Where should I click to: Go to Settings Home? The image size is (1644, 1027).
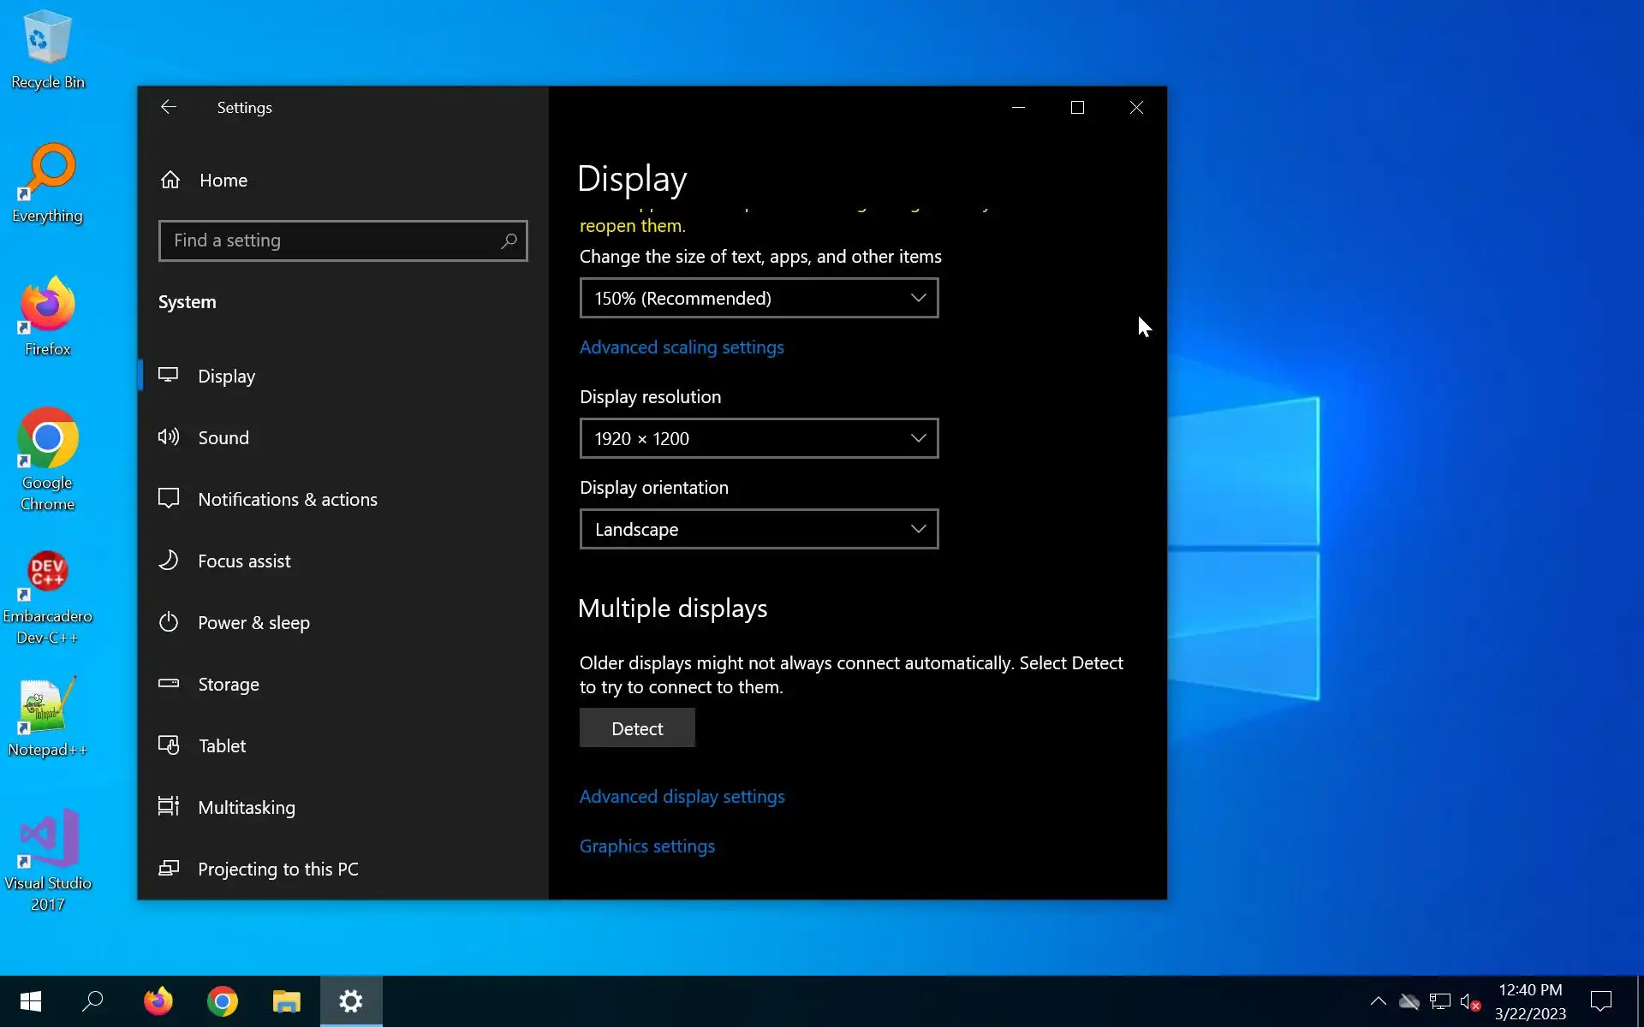tap(223, 181)
